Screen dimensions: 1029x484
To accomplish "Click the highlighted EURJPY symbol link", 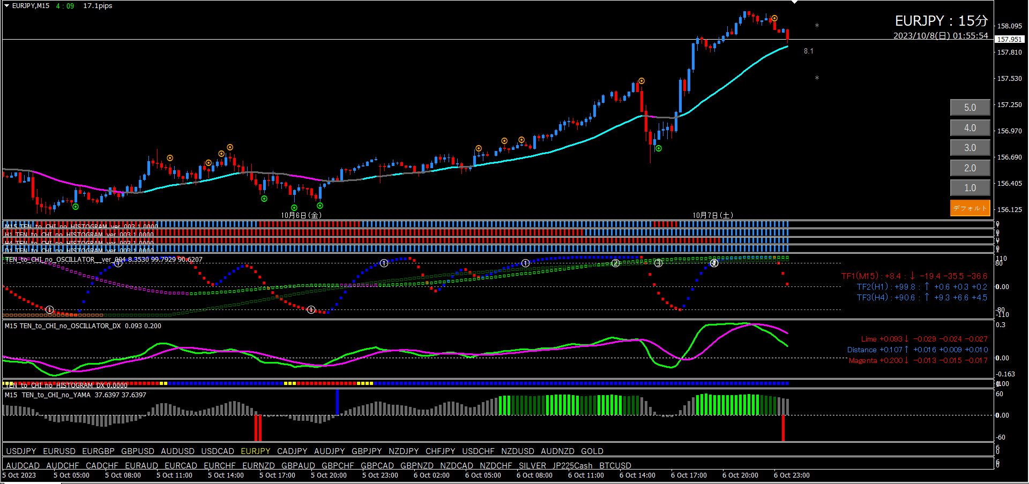I will [x=256, y=451].
